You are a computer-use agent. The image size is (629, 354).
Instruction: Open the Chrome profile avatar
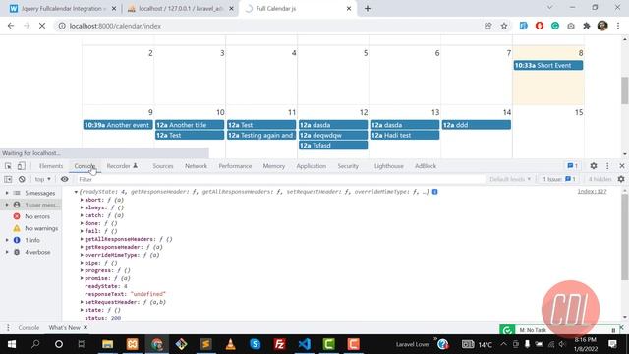[602, 26]
